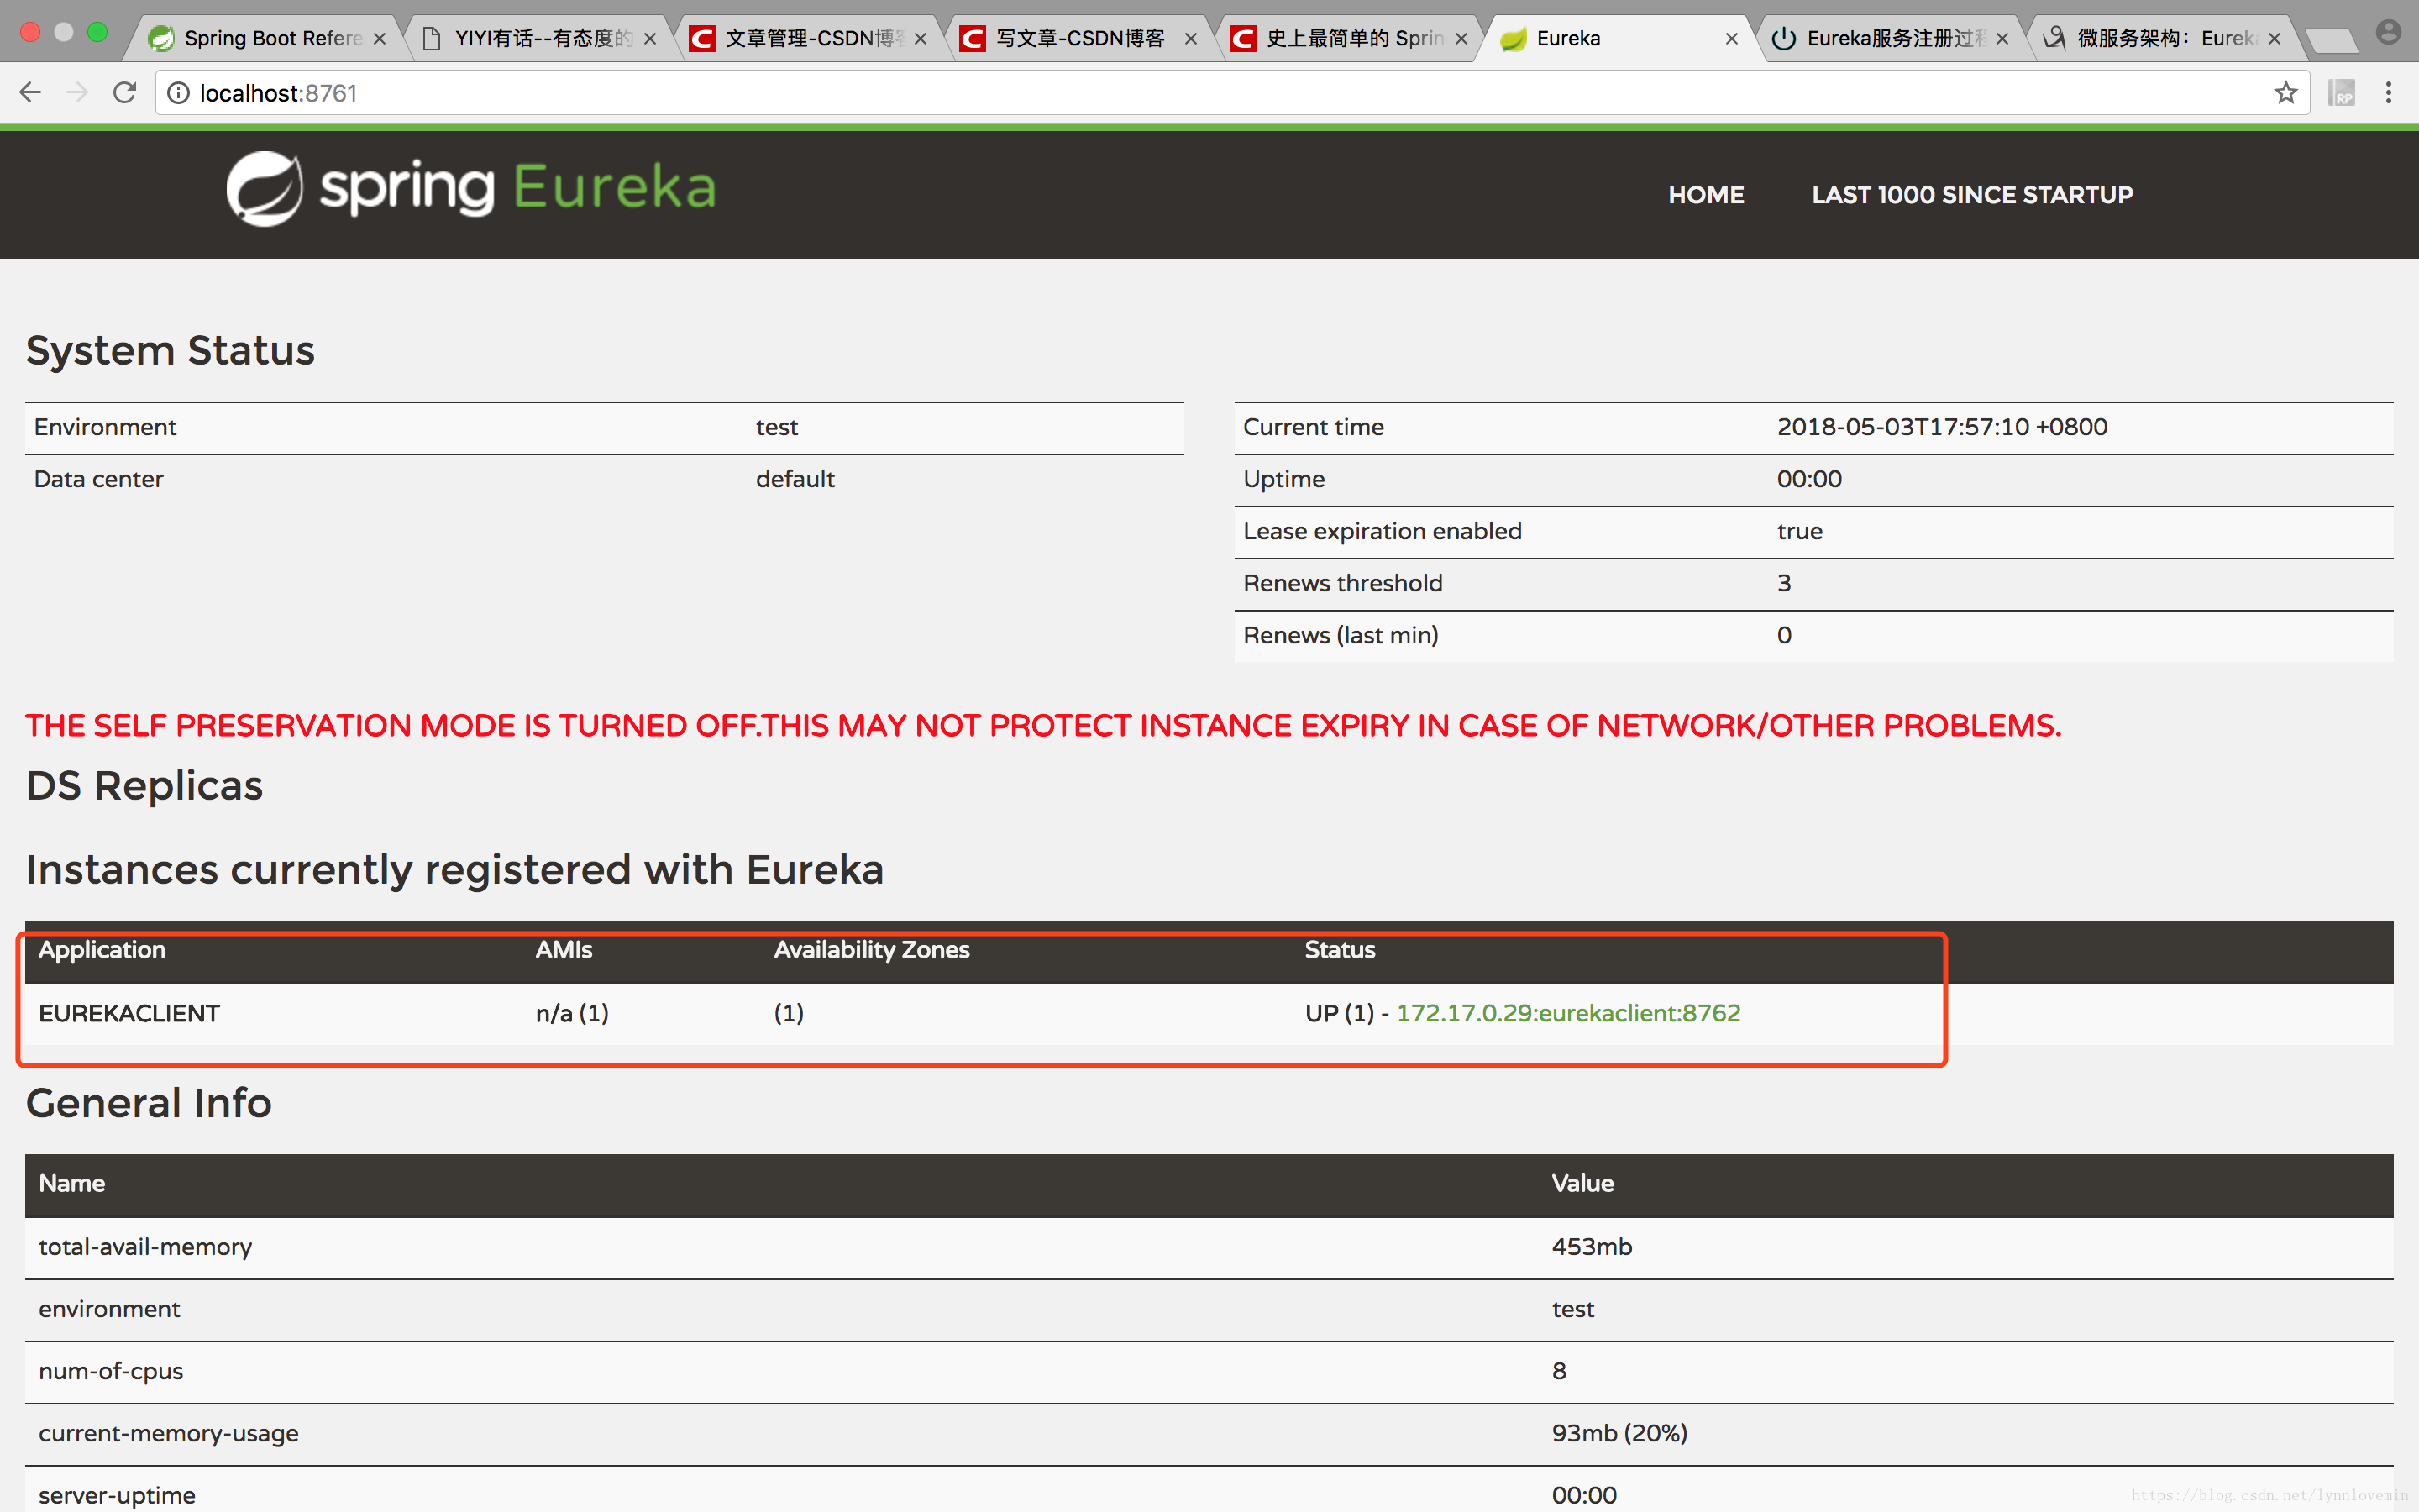Click the total-avail-memory value 453mb
Screen dimensions: 2419x1512
[1592, 1247]
